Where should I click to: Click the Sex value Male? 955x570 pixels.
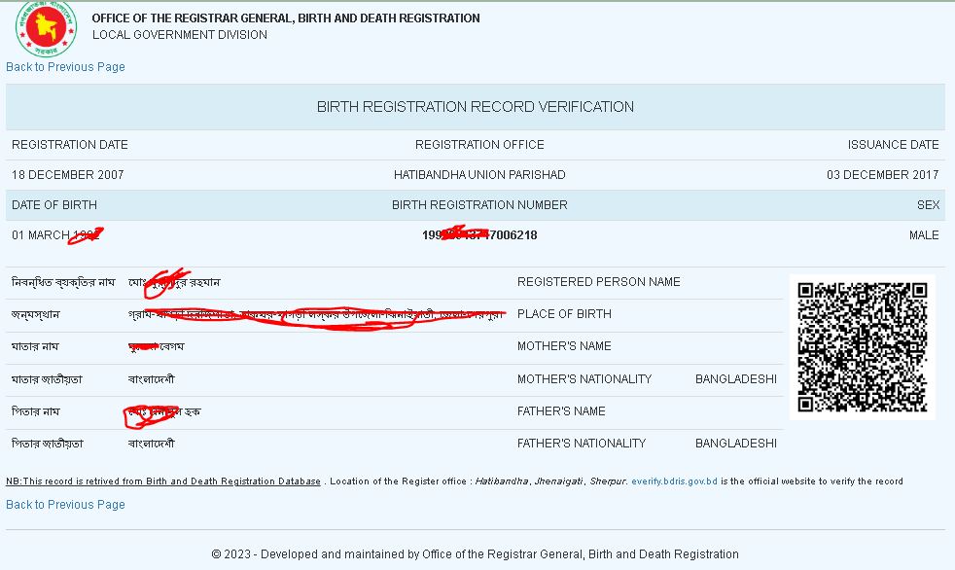tap(924, 235)
